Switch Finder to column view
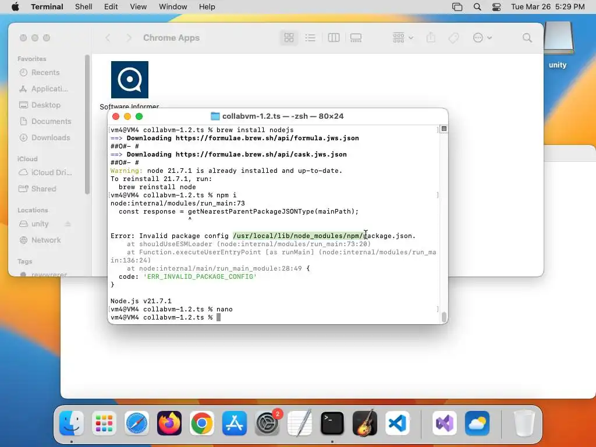 click(334, 38)
